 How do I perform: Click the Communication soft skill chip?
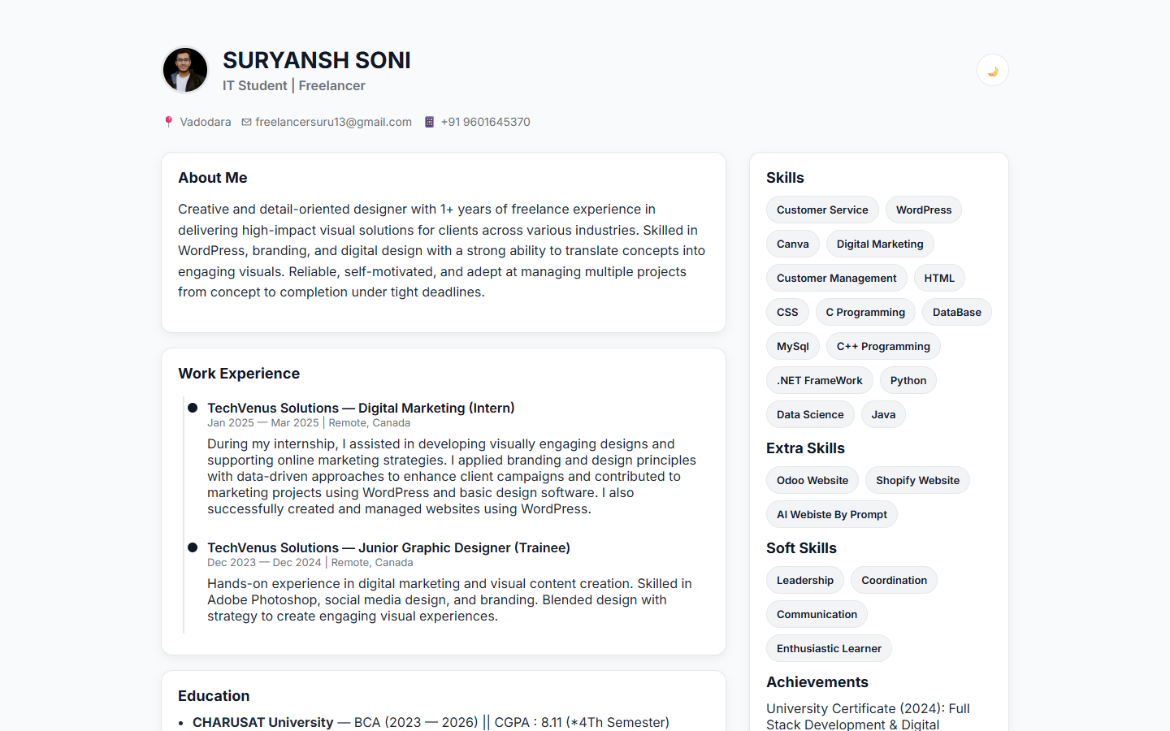pyautogui.click(x=817, y=614)
